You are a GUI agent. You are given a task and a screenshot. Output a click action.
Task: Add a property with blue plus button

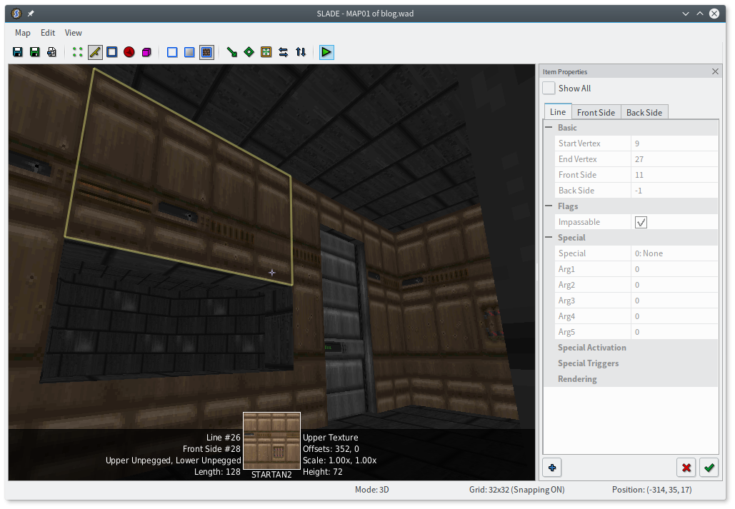coord(552,468)
